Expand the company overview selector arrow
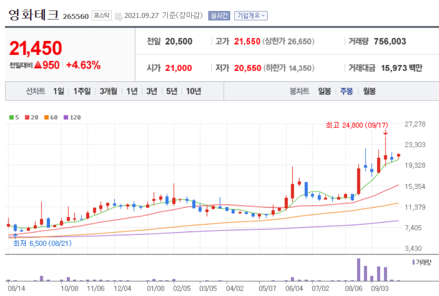 (264, 15)
